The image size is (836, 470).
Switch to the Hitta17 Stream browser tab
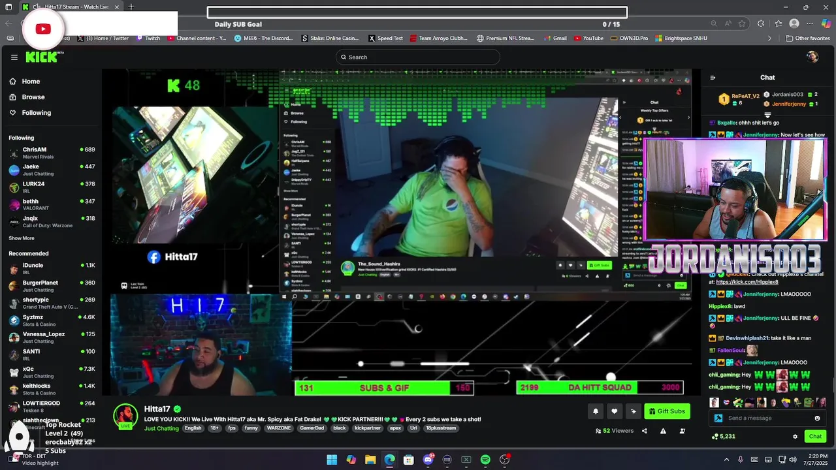pos(72,7)
